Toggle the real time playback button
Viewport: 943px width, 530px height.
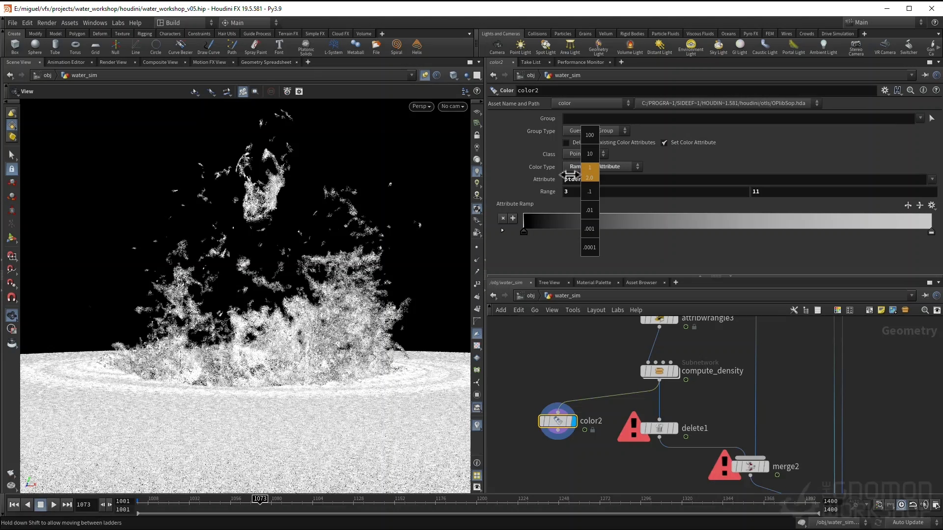(901, 504)
